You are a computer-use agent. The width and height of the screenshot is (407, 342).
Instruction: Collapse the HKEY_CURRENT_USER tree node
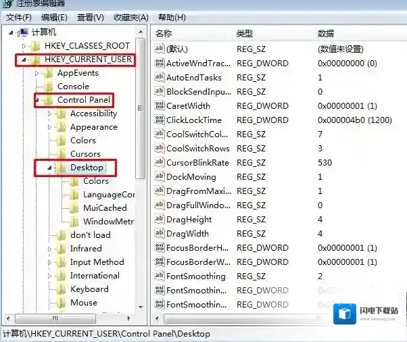[24, 59]
